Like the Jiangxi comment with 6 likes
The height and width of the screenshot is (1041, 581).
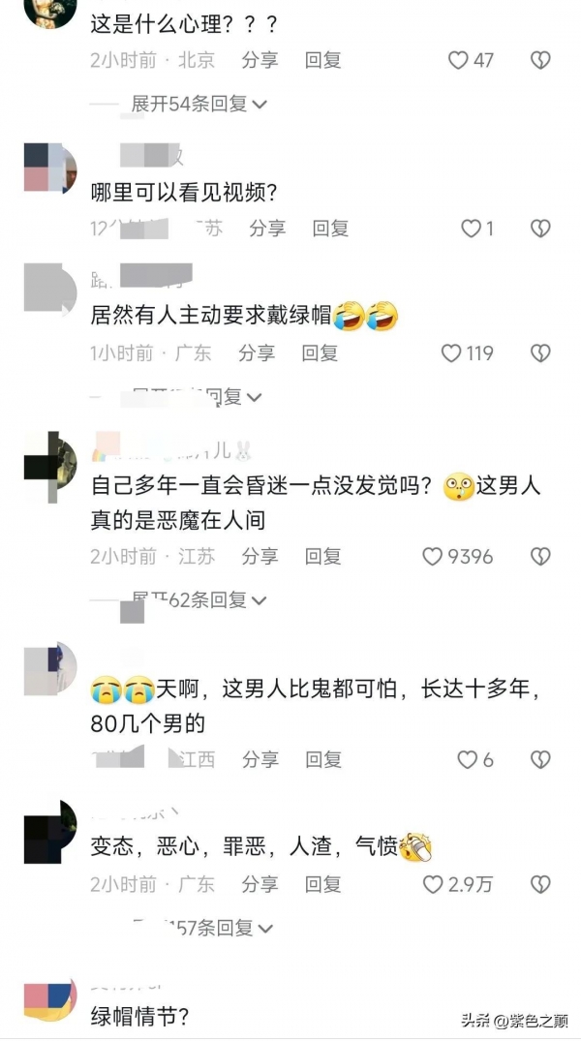coord(468,759)
